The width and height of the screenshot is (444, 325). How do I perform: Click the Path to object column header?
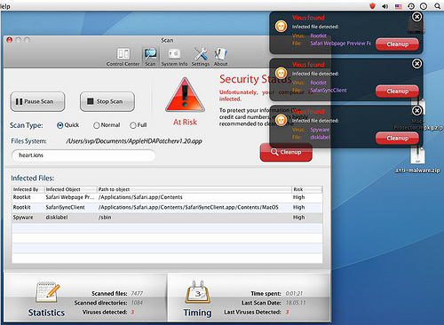coord(194,189)
